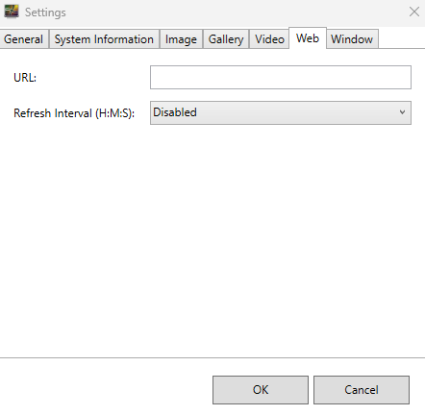Switch to the General tab

pos(24,39)
